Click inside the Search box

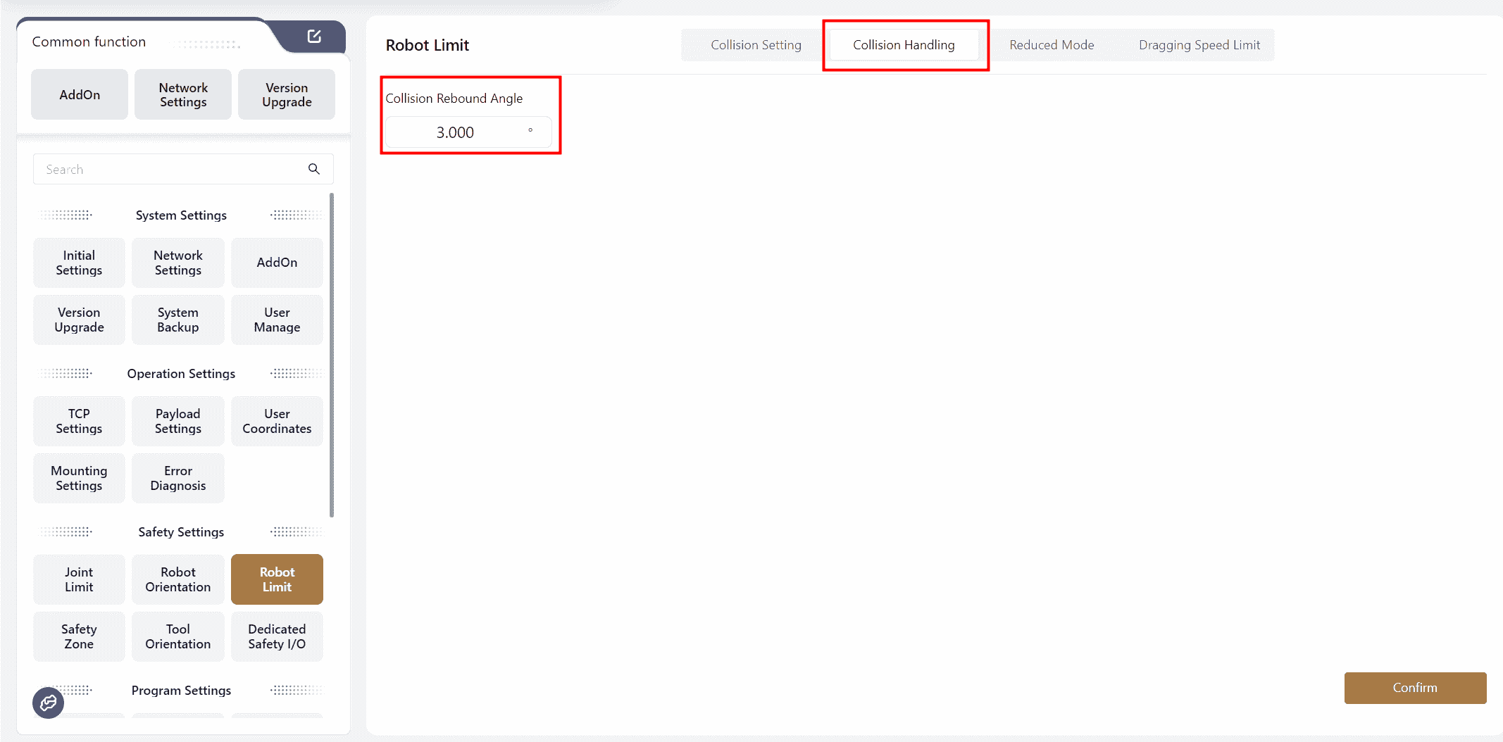pos(169,169)
